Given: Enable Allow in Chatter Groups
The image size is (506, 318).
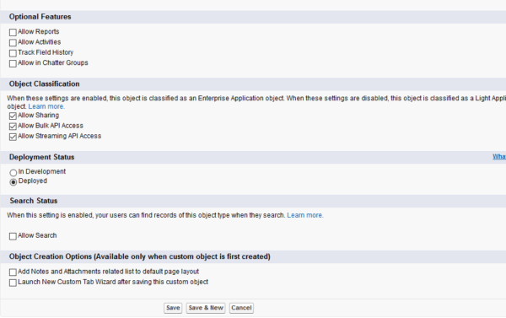Looking at the screenshot, I should tap(13, 63).
